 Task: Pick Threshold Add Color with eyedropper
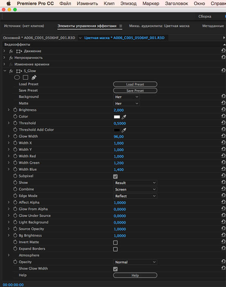click(x=124, y=130)
